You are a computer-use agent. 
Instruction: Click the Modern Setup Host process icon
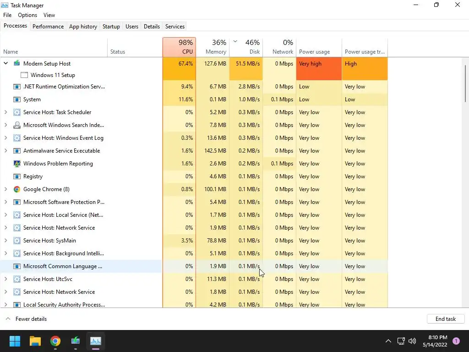[x=17, y=63]
